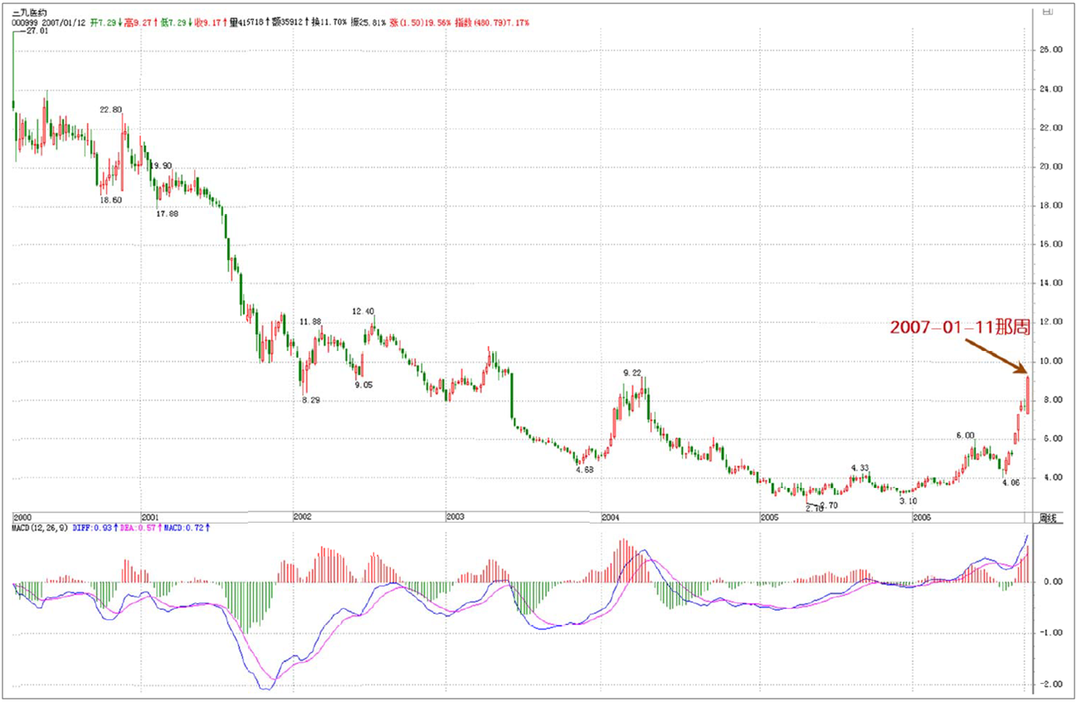Click the 26.00 mark on the price axis

point(1051,50)
